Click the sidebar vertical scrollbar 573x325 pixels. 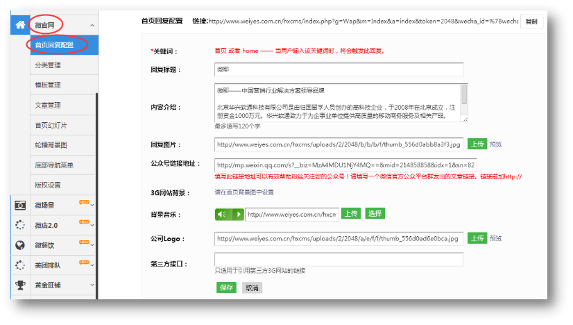(x=96, y=196)
